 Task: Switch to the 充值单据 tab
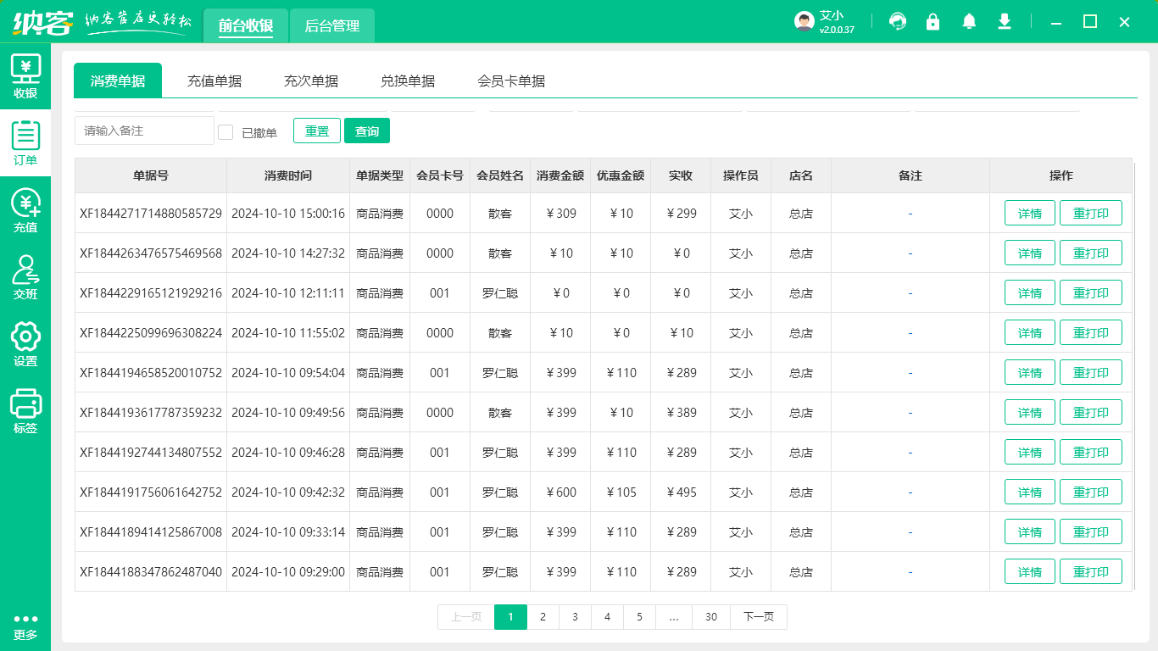(214, 81)
